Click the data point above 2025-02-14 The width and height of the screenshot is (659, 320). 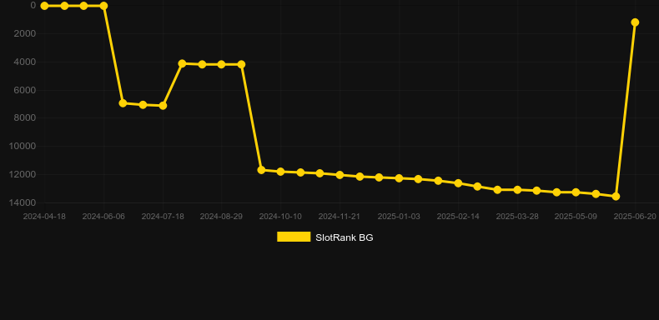click(x=459, y=183)
